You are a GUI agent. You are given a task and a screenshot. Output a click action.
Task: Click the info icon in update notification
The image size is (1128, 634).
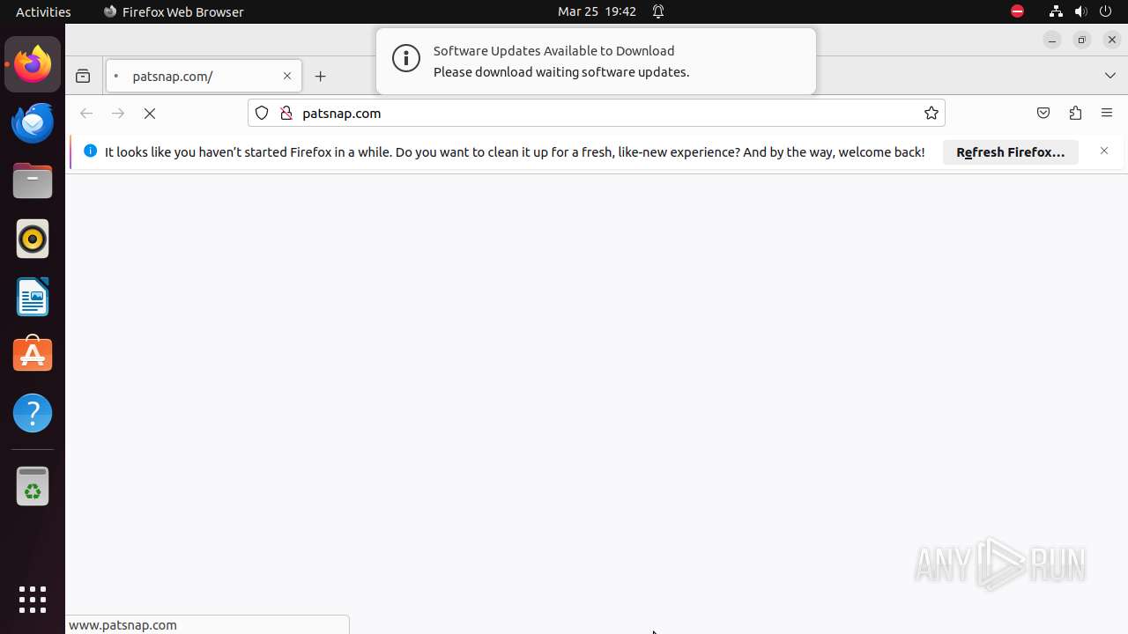coord(406,59)
